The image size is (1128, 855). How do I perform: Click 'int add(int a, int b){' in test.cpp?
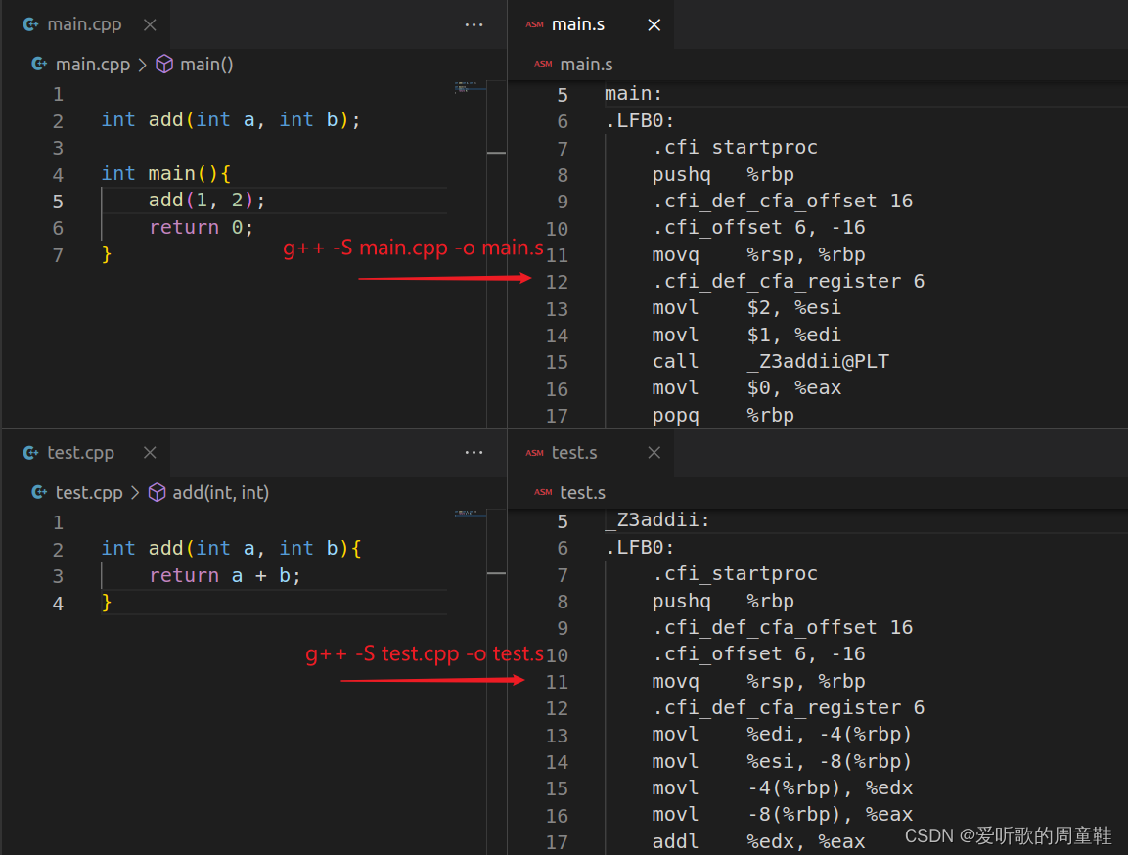coord(230,548)
